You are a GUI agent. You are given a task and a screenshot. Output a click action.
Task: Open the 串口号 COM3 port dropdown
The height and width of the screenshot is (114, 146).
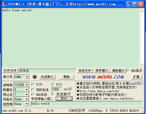tap(27, 77)
